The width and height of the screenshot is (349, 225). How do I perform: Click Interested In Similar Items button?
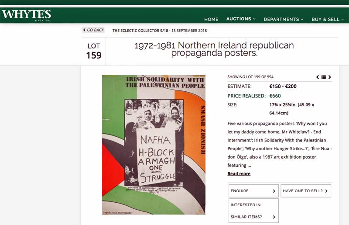coord(253,211)
